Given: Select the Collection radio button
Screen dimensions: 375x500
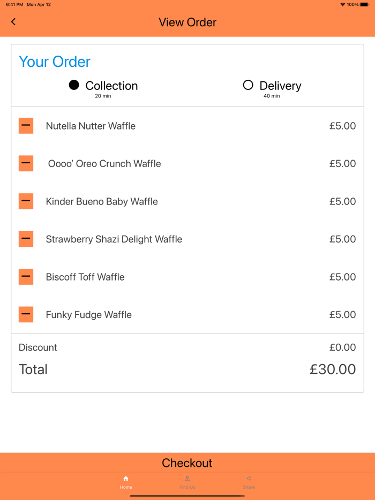Looking at the screenshot, I should pyautogui.click(x=74, y=85).
